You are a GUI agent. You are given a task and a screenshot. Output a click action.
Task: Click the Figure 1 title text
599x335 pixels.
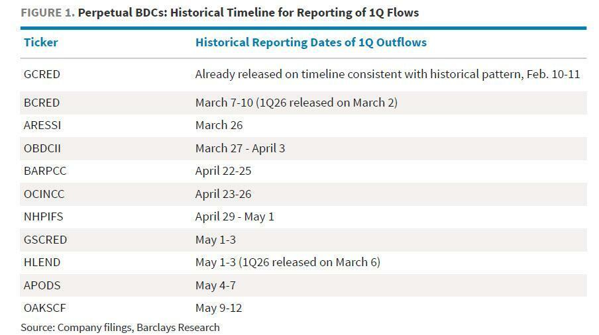click(219, 13)
